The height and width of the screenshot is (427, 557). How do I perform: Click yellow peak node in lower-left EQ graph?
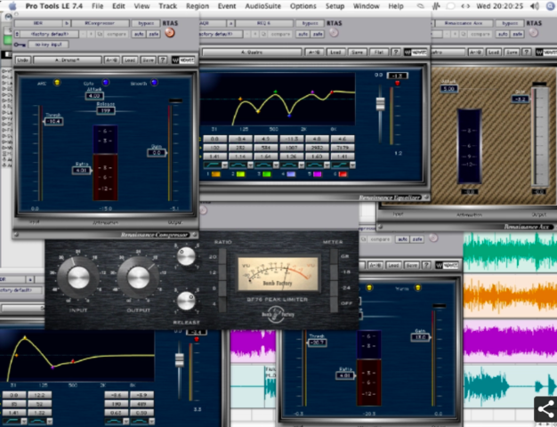pyautogui.click(x=25, y=337)
